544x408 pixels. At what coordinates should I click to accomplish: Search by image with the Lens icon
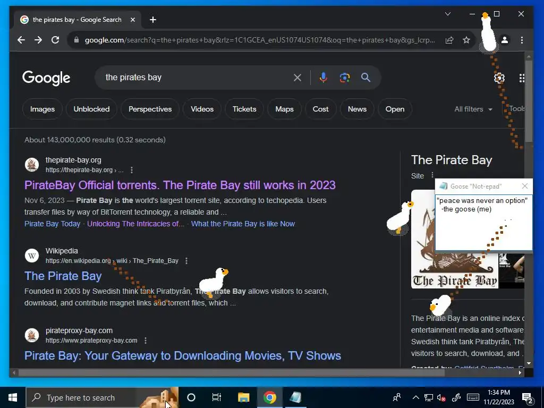click(x=344, y=78)
